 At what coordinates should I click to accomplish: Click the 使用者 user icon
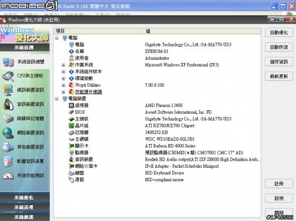pyautogui.click(x=71, y=58)
